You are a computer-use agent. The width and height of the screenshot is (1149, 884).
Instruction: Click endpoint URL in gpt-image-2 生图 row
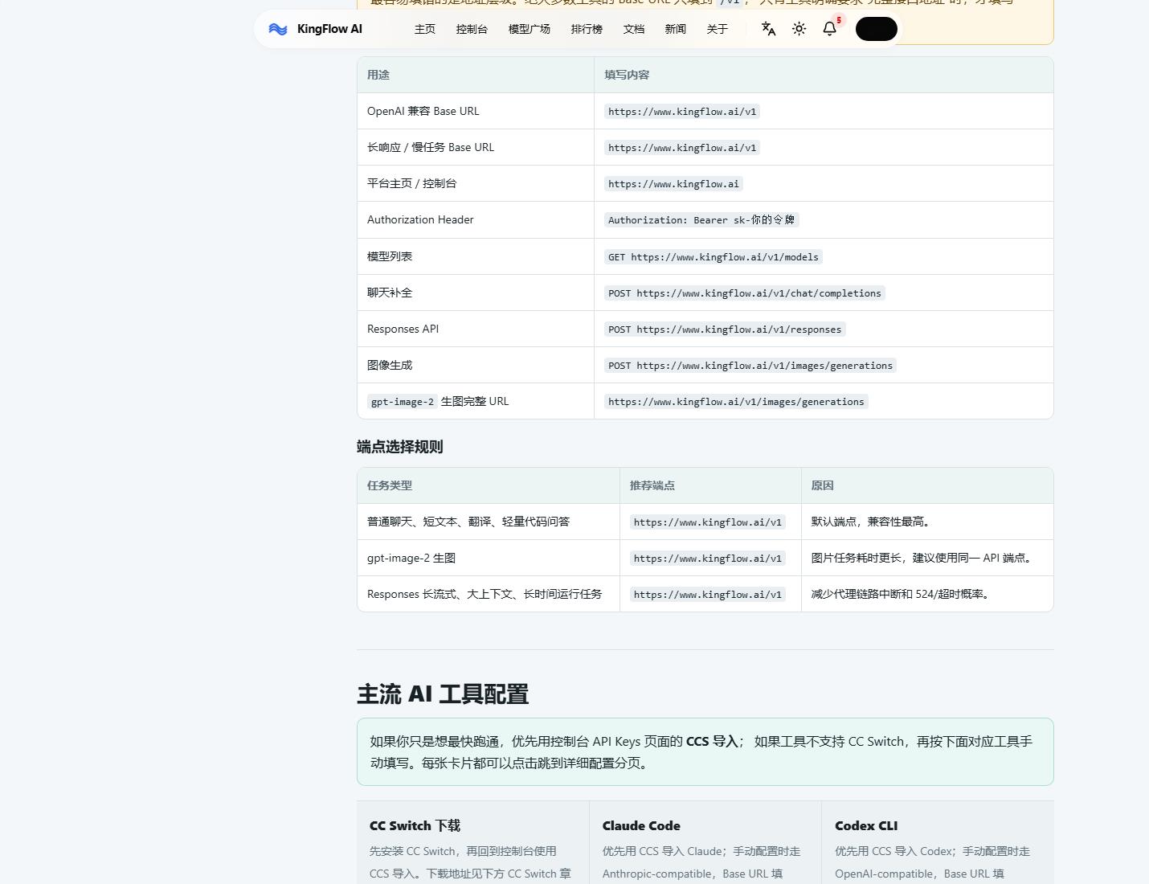tap(708, 559)
